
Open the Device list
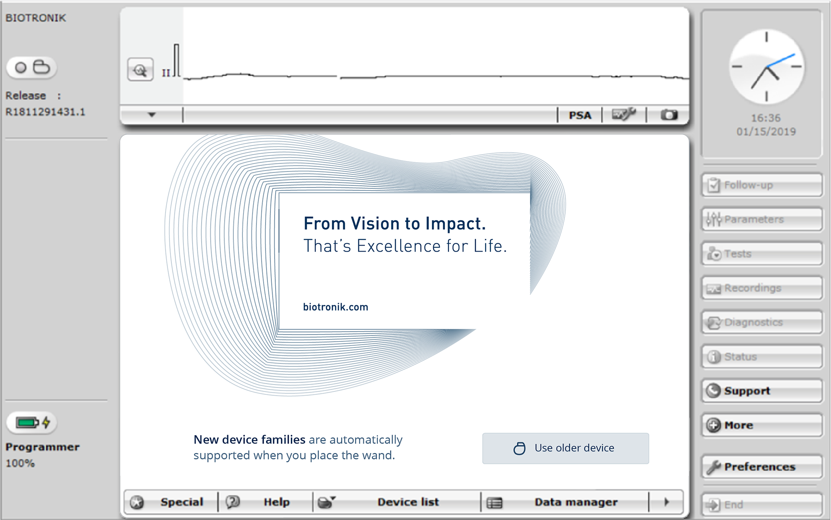[397, 502]
